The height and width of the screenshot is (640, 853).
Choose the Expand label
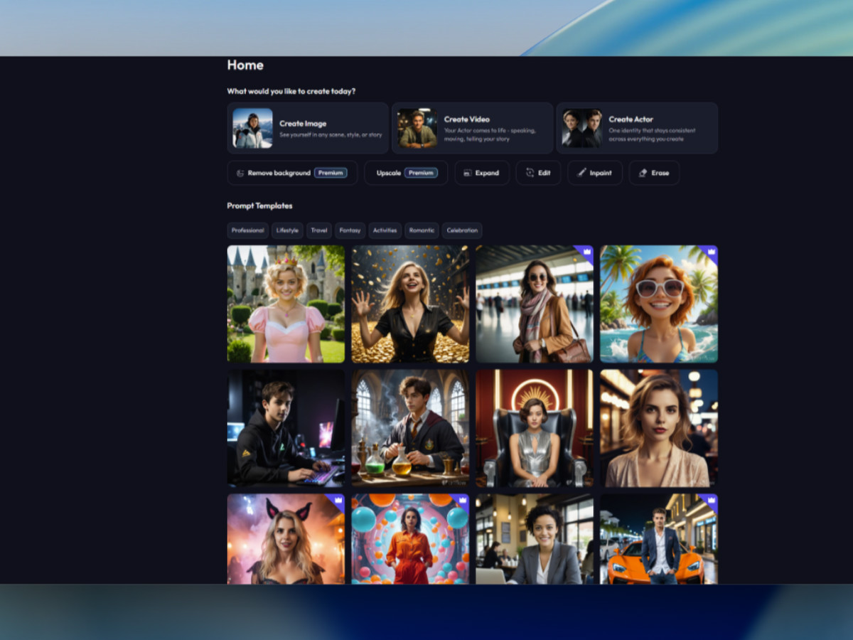[487, 173]
